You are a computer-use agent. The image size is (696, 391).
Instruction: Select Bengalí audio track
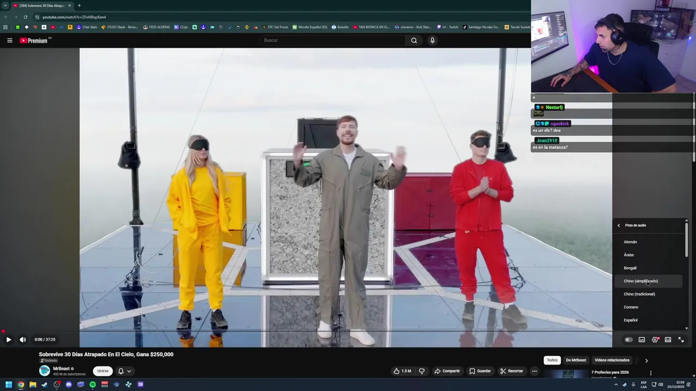[649, 268]
